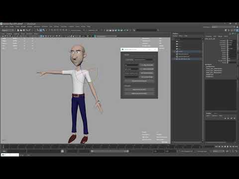Click the play forwards button
The width and height of the screenshot is (239, 179).
(x=228, y=147)
